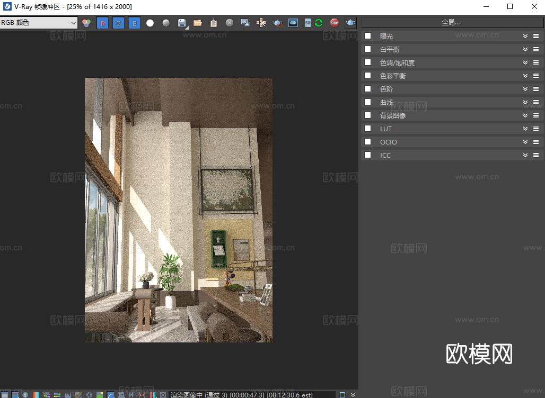
Task: Click the 全局... globals button
Action: click(x=451, y=22)
